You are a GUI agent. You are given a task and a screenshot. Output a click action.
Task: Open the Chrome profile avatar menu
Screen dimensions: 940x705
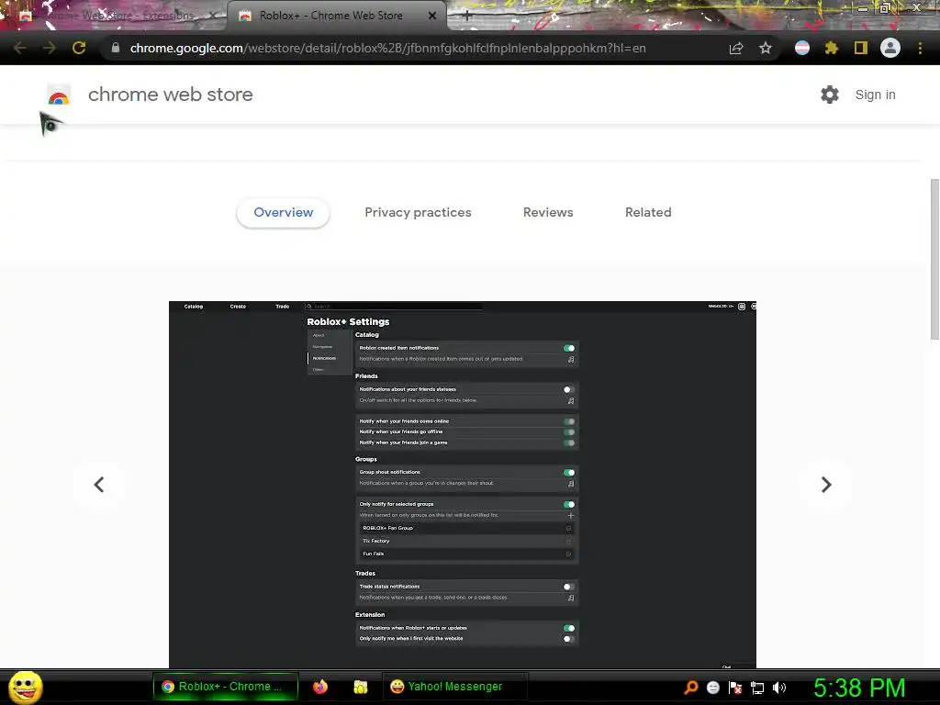tap(890, 48)
